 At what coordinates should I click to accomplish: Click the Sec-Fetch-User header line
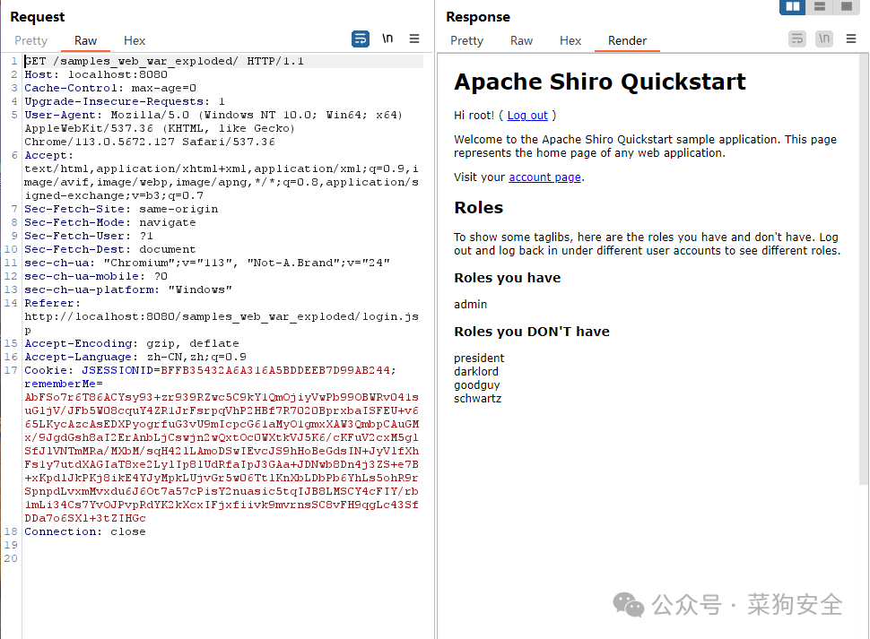pos(89,236)
